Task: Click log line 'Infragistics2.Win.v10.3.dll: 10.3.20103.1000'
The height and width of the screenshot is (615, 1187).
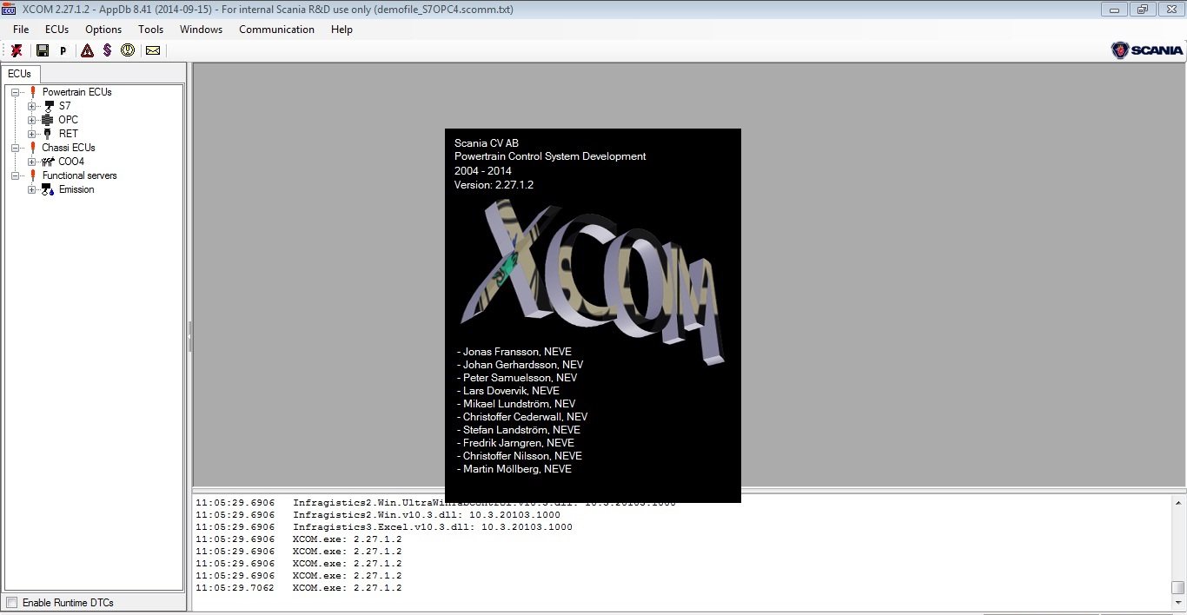Action: pyautogui.click(x=427, y=515)
